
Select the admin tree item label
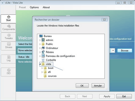49,40
